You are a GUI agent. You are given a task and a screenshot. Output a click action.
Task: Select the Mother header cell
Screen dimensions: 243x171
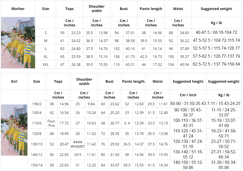click(x=18, y=9)
